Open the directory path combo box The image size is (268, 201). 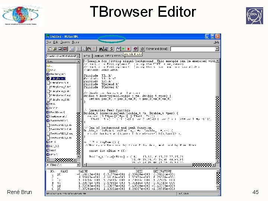pos(63,56)
